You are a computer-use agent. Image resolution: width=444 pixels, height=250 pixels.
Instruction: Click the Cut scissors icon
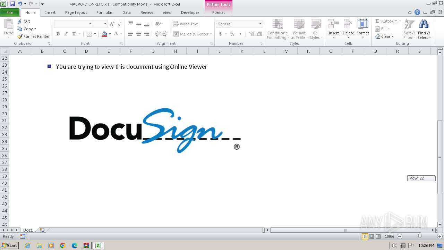20,21
